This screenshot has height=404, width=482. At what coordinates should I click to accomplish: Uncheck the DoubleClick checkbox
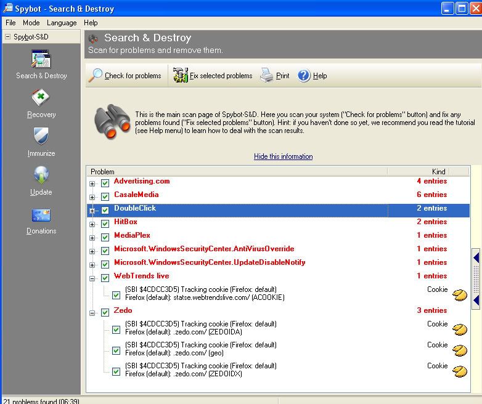coord(105,211)
